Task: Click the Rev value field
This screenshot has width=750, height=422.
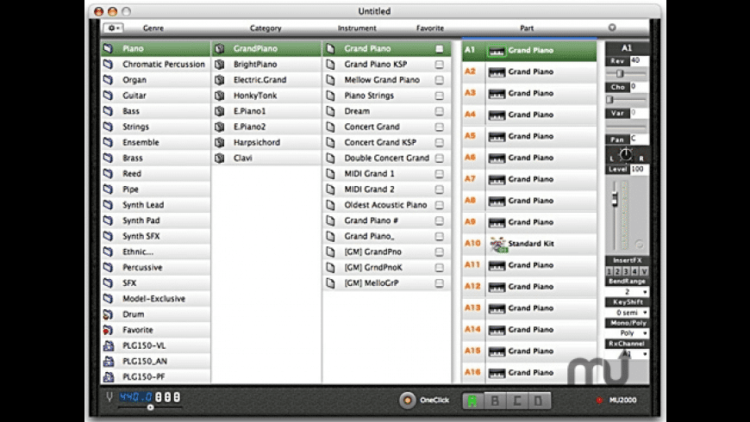Action: [x=640, y=60]
